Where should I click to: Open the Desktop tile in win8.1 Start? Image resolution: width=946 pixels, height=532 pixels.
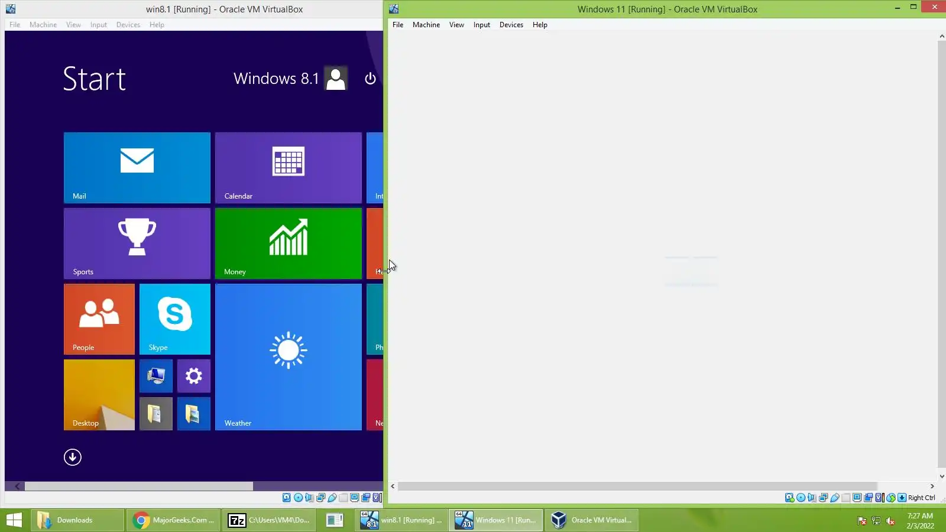point(99,395)
